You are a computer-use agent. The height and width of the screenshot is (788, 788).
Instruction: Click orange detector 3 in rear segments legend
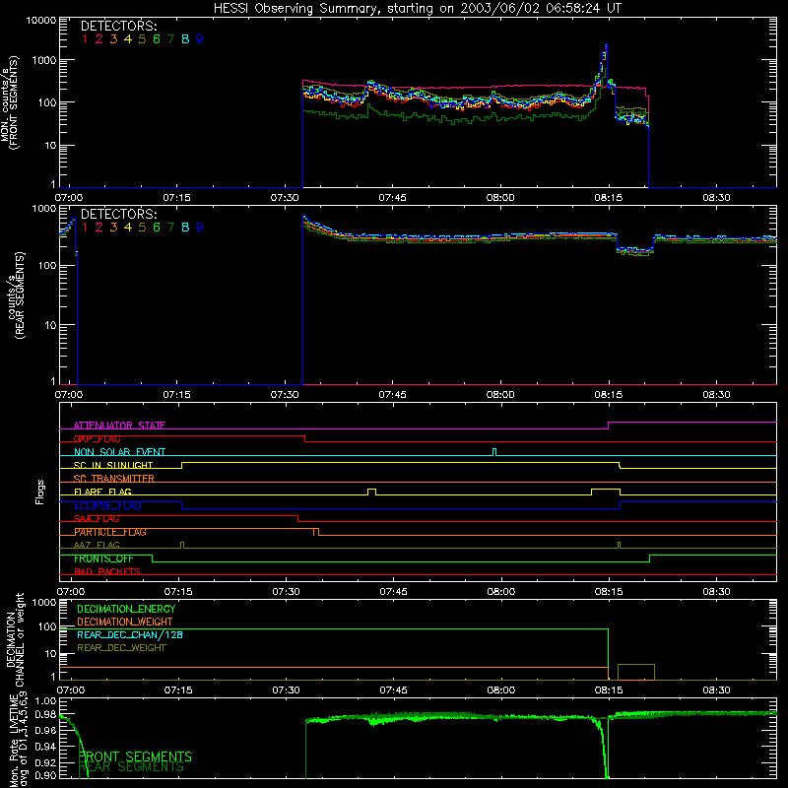click(x=113, y=228)
